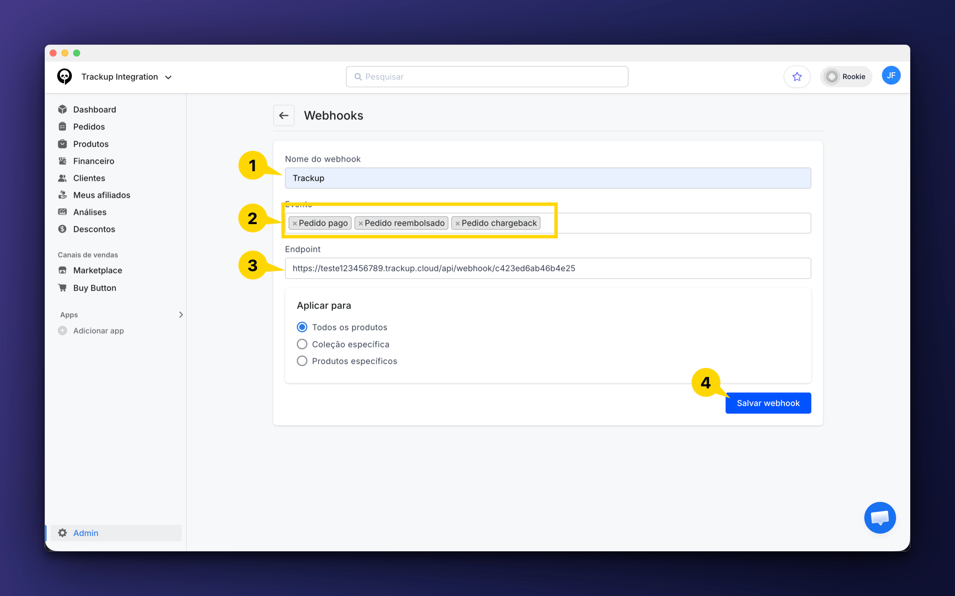Remove the Pedido reembolsado event tag
Screen dimensions: 955x596
tap(360, 223)
